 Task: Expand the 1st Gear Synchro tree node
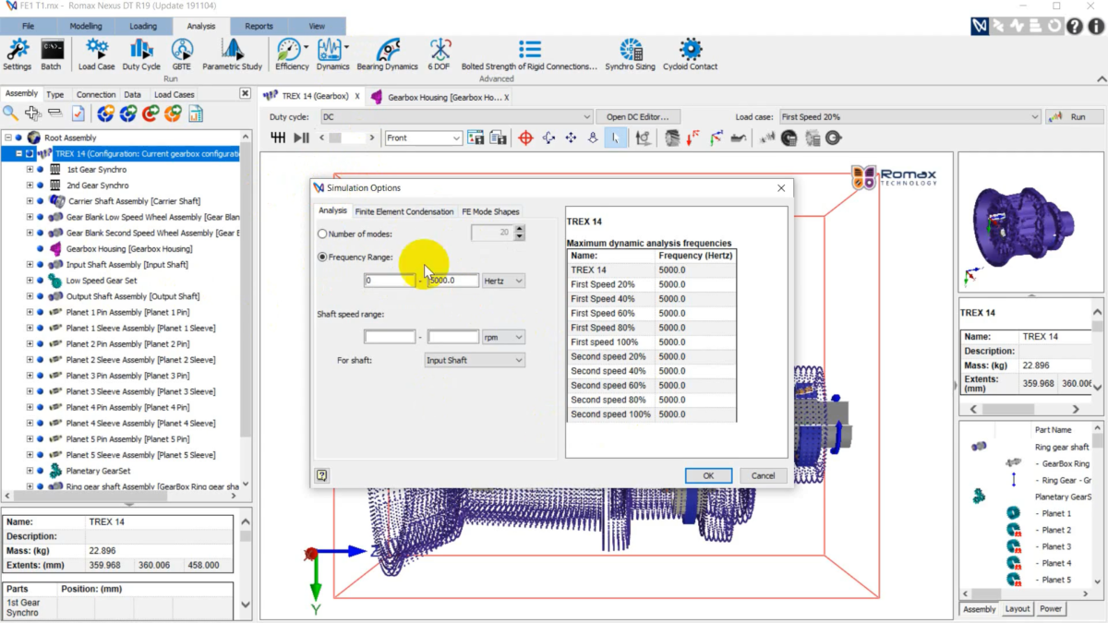click(x=30, y=170)
